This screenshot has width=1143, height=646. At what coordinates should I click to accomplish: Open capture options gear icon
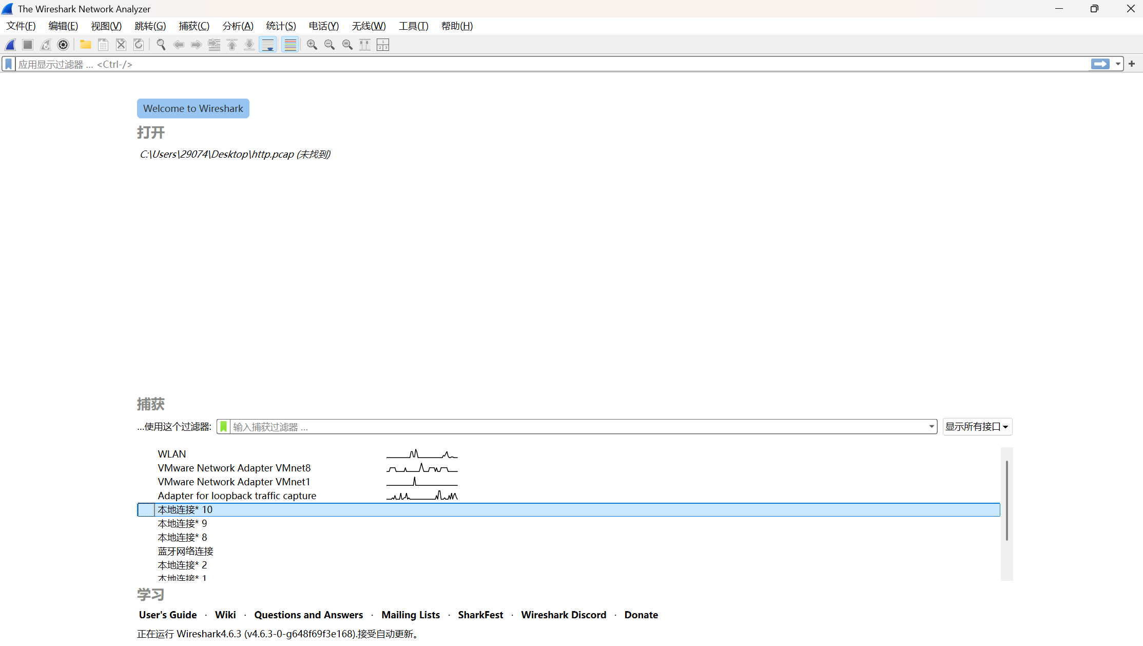coord(63,45)
